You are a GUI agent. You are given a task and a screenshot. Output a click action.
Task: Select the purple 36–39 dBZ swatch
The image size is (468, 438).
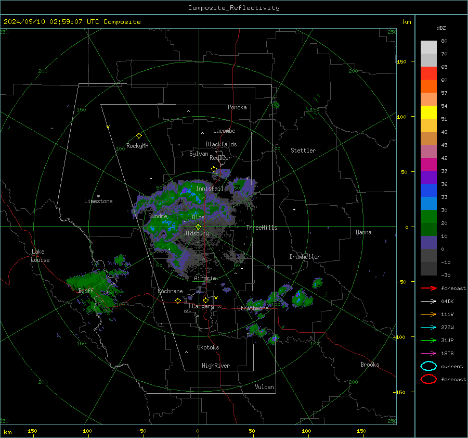click(x=428, y=178)
